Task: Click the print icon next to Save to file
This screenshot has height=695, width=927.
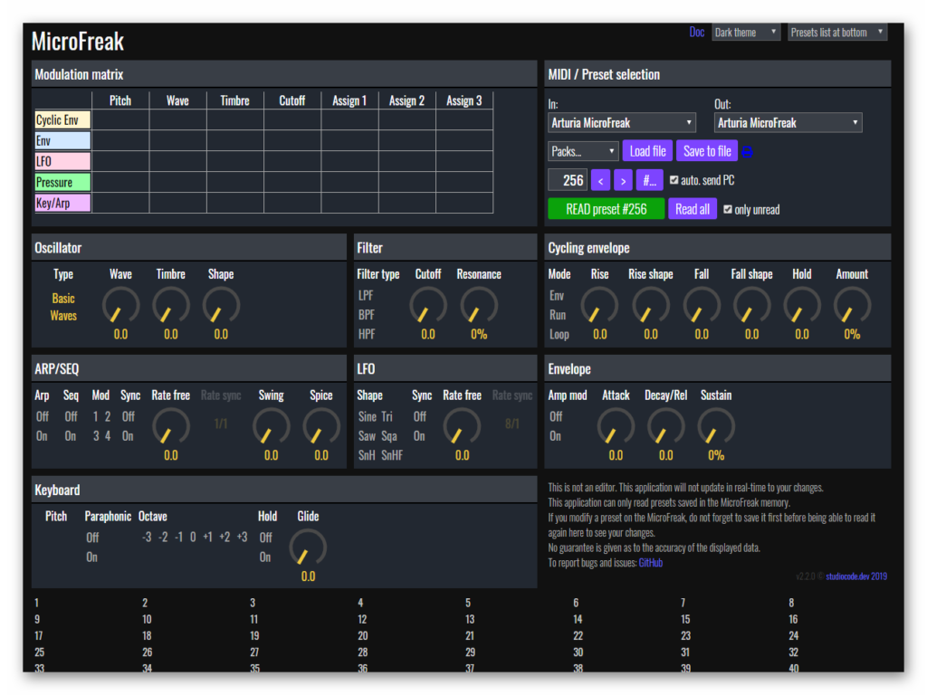Action: tap(747, 152)
